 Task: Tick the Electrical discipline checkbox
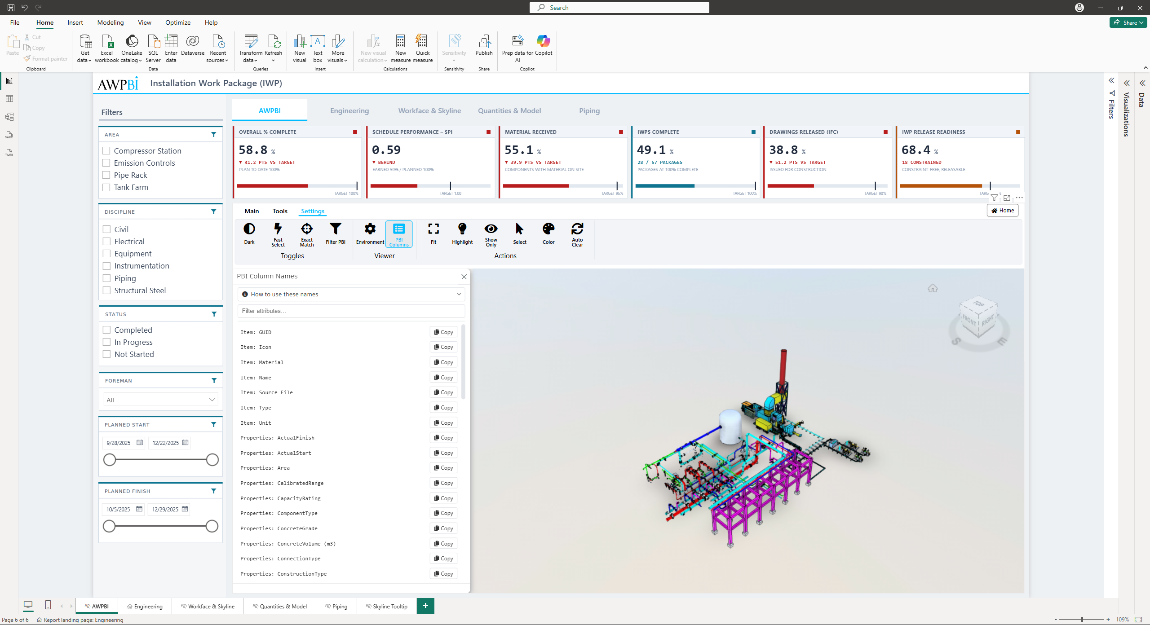point(107,242)
